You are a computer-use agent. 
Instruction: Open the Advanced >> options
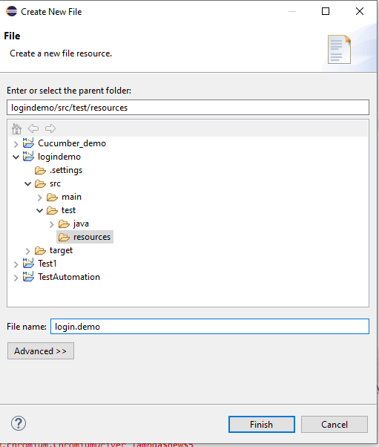(x=41, y=351)
